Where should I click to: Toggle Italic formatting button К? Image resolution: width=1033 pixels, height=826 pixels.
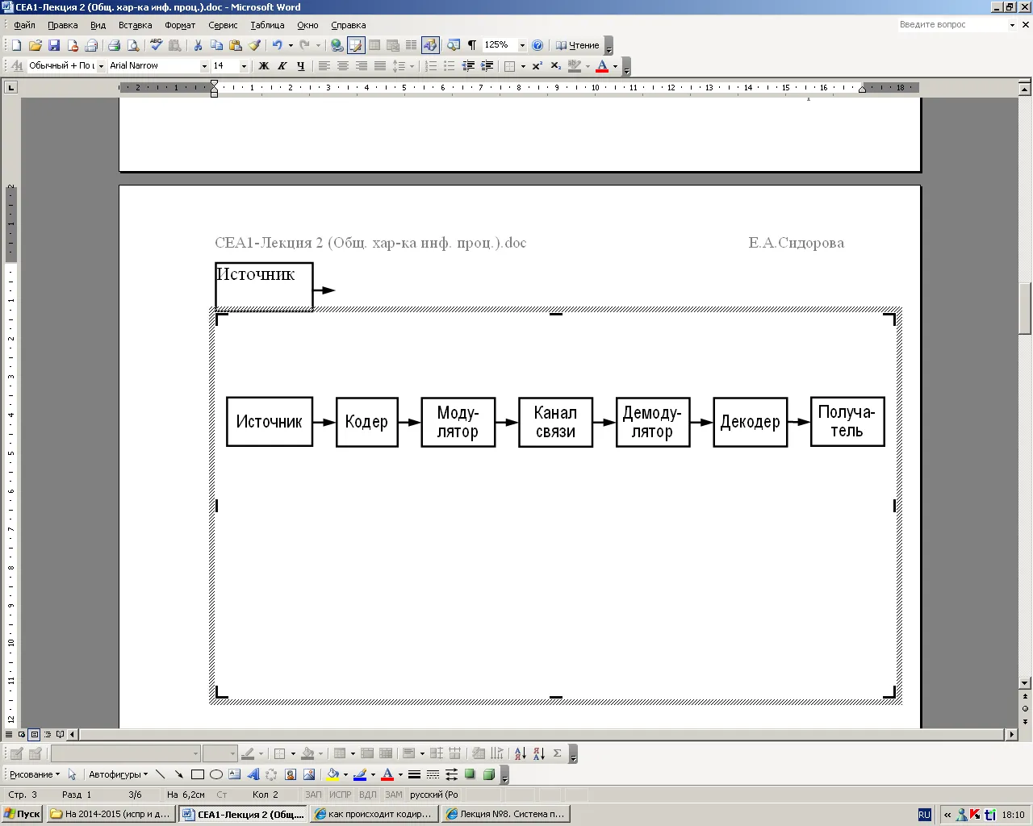click(x=282, y=66)
